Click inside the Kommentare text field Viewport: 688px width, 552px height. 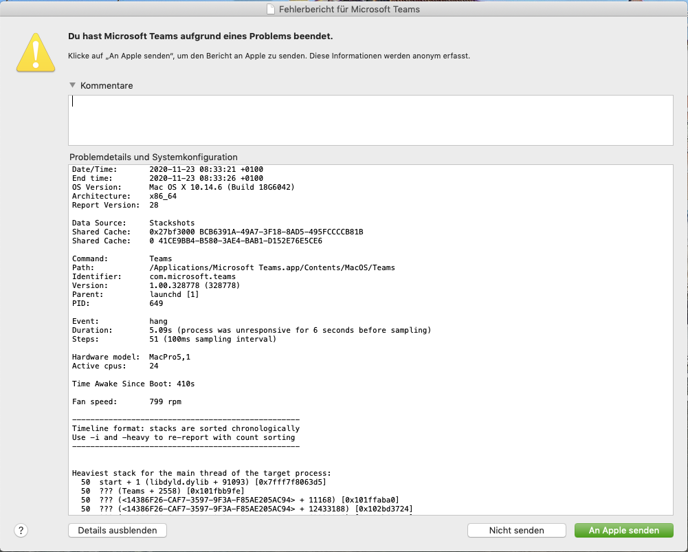(x=370, y=120)
